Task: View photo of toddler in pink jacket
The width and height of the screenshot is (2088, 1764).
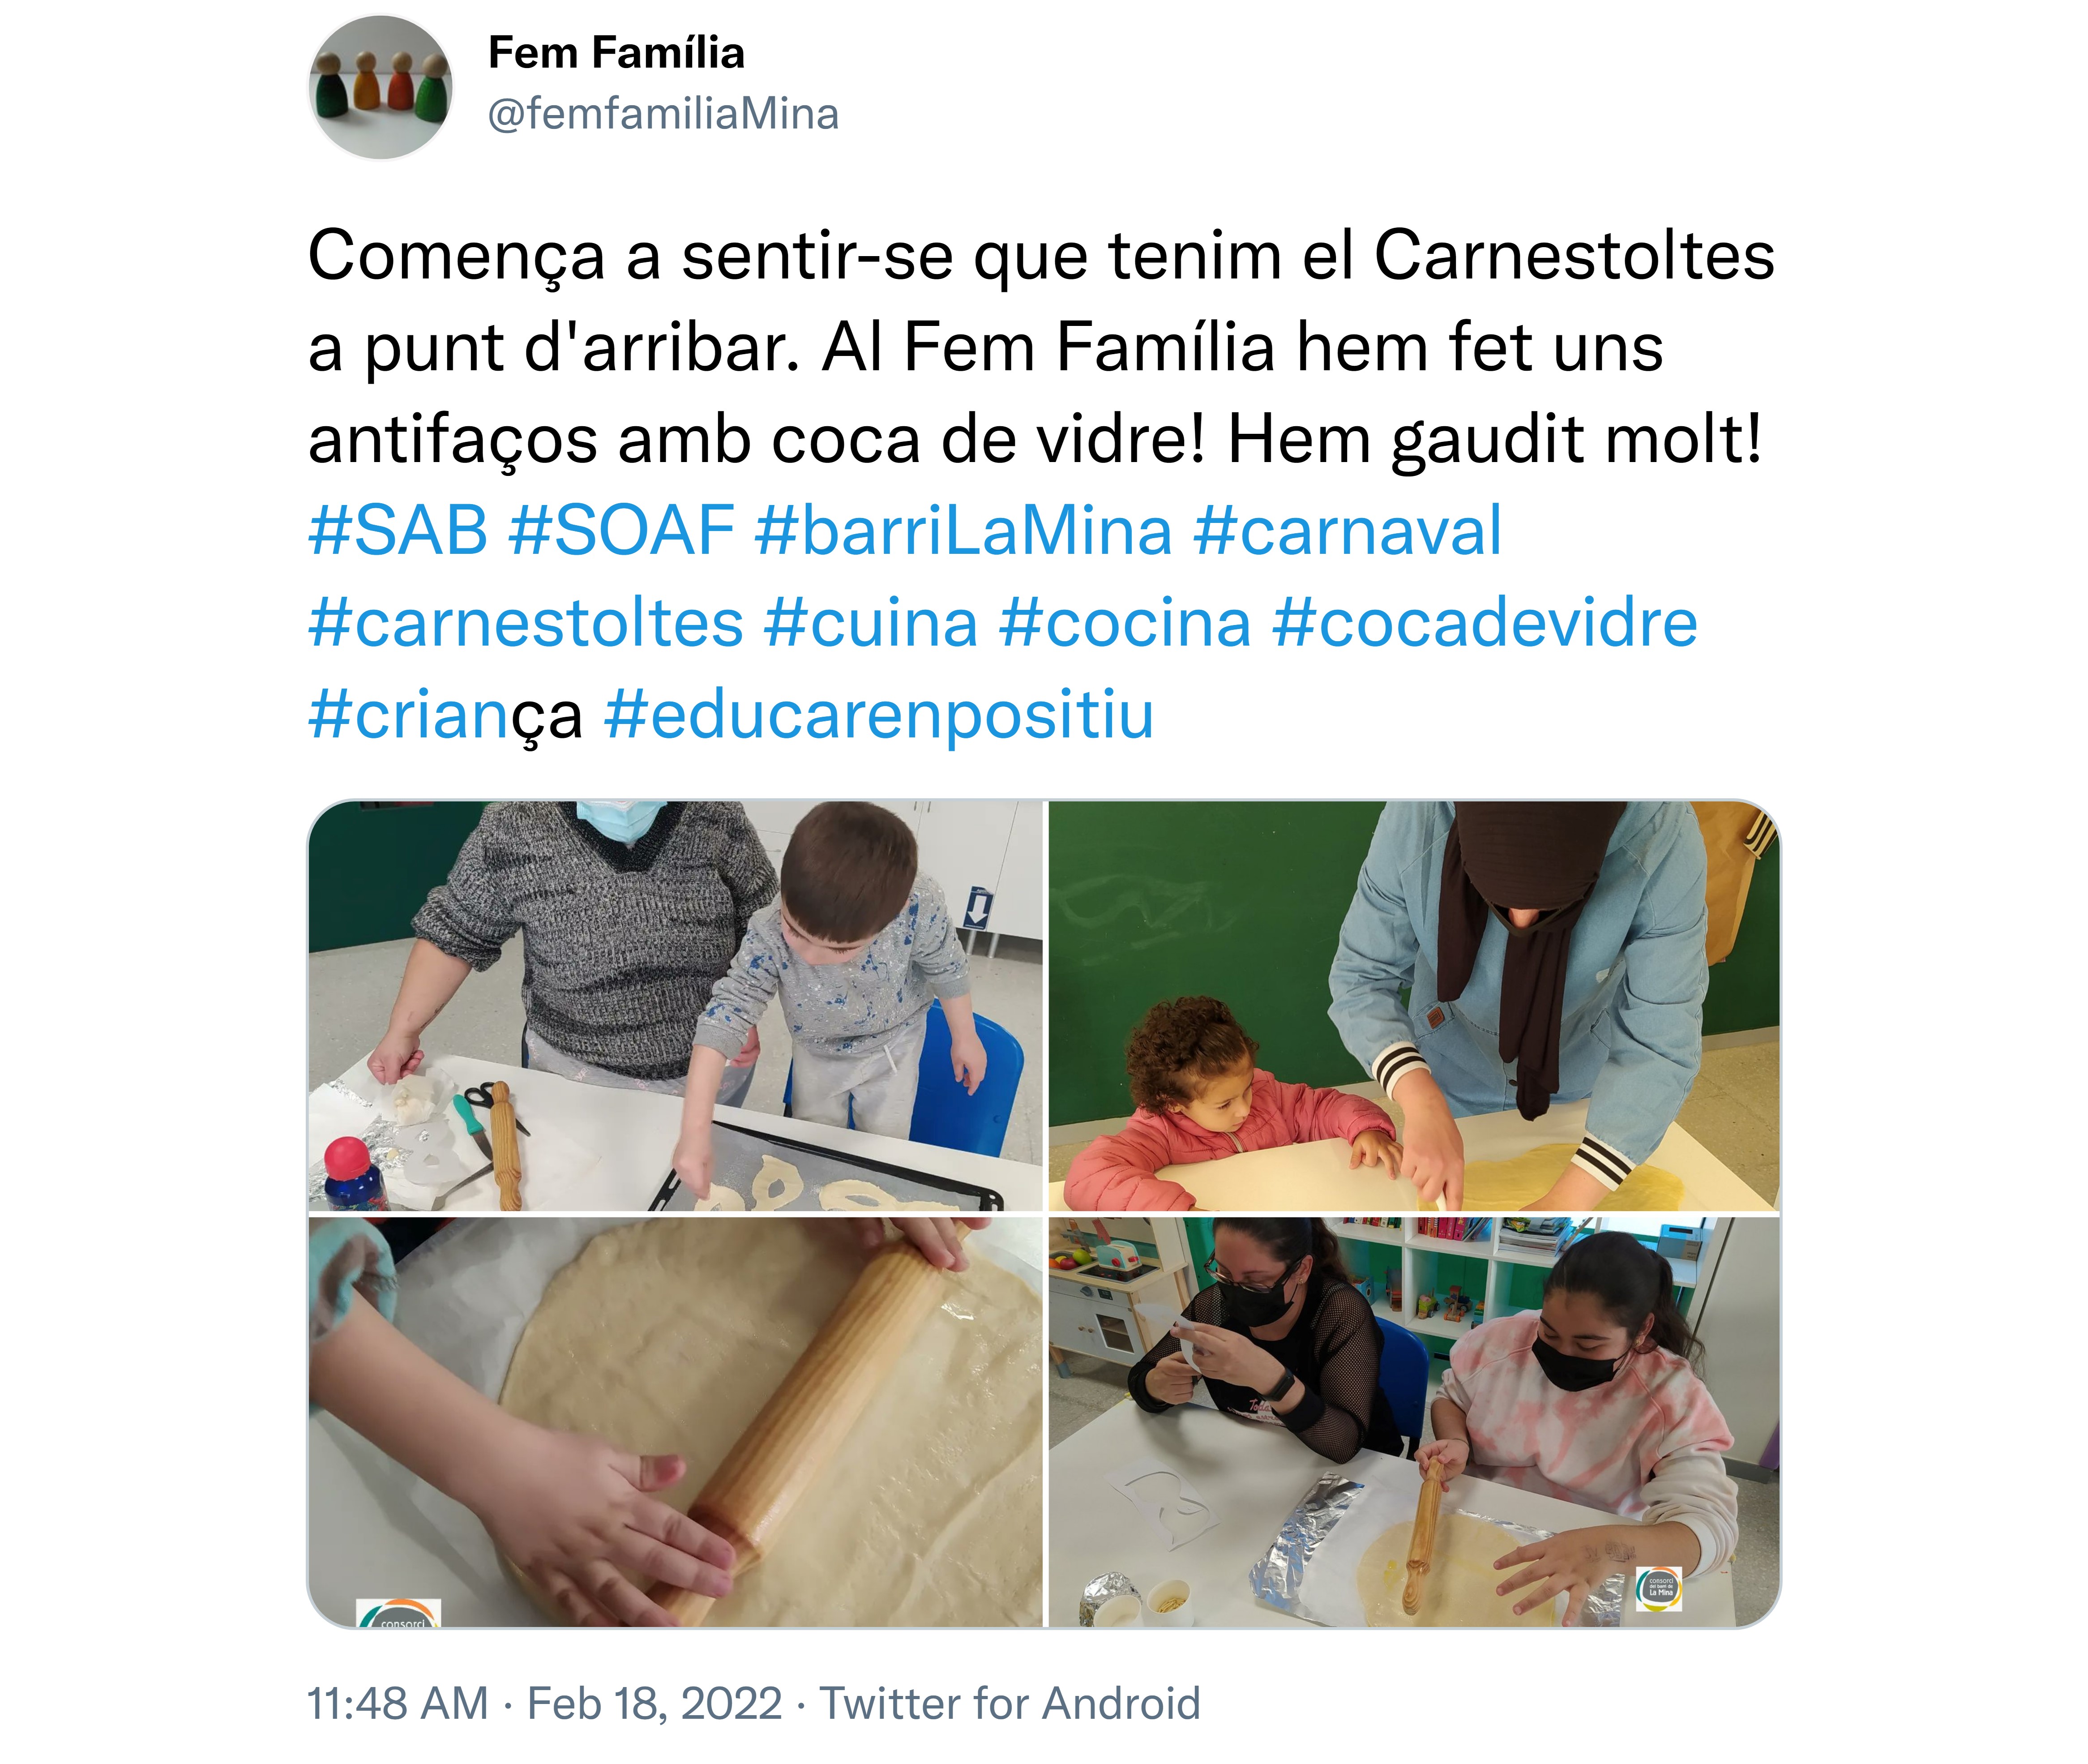Action: (1414, 1006)
